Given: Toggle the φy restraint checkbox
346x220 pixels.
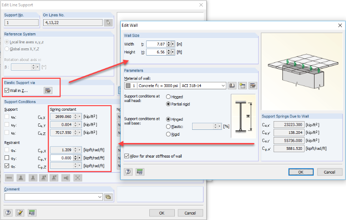Looking at the screenshot, I should (7, 158).
